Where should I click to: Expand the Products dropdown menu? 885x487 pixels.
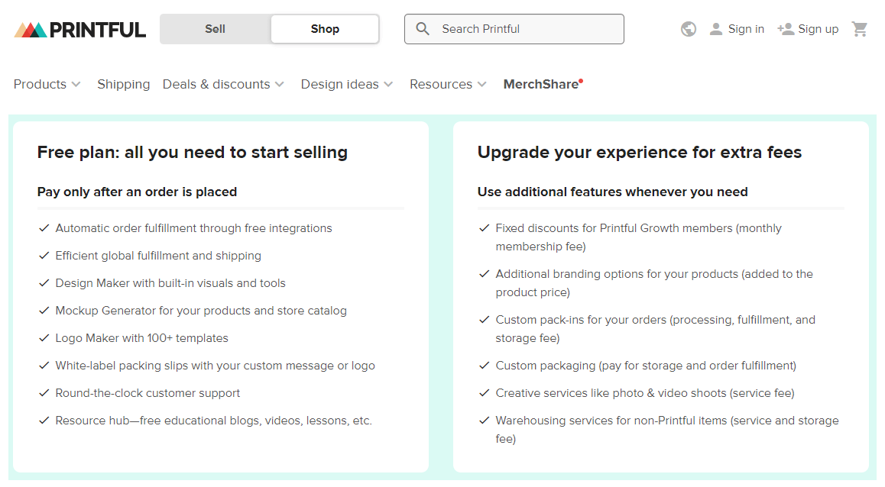[x=47, y=84]
